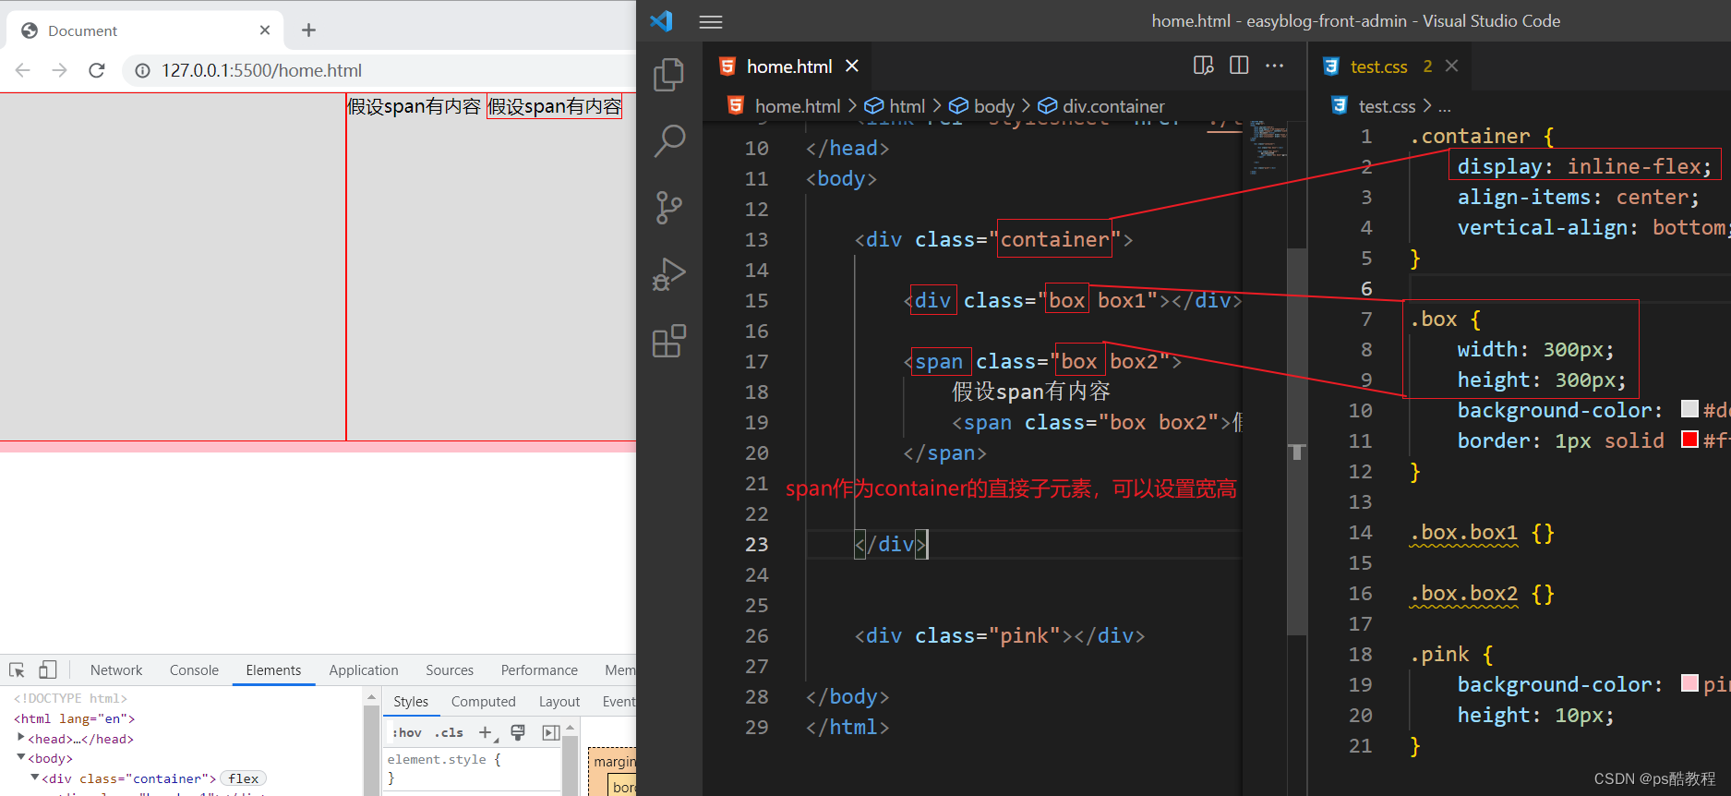Toggle the rendering emulations paintbrush icon

point(518,732)
